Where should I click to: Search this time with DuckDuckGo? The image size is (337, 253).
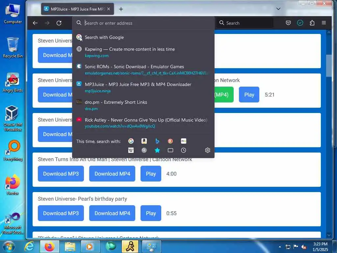coord(170,141)
